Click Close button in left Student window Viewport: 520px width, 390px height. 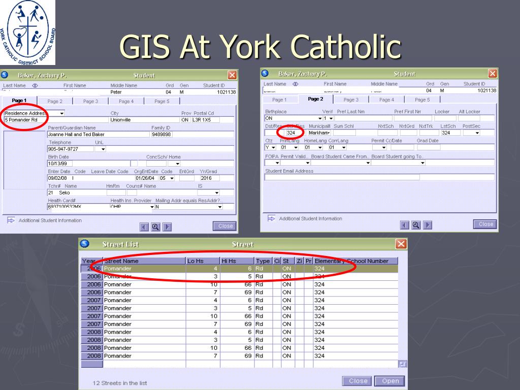tap(225, 226)
